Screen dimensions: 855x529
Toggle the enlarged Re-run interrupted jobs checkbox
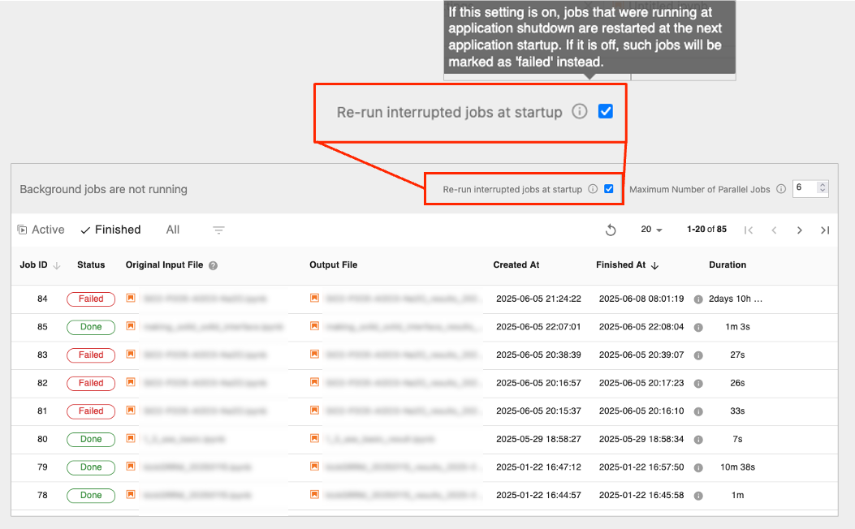(605, 112)
